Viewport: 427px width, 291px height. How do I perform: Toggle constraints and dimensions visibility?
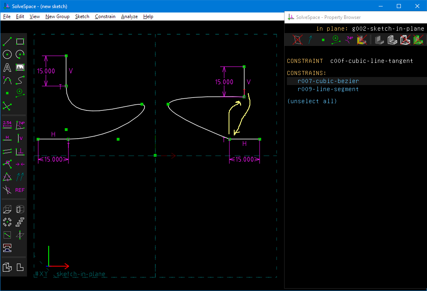coord(349,40)
